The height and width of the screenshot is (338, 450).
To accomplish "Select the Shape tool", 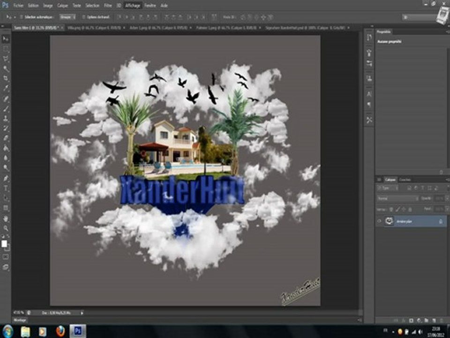I will coord(6,208).
